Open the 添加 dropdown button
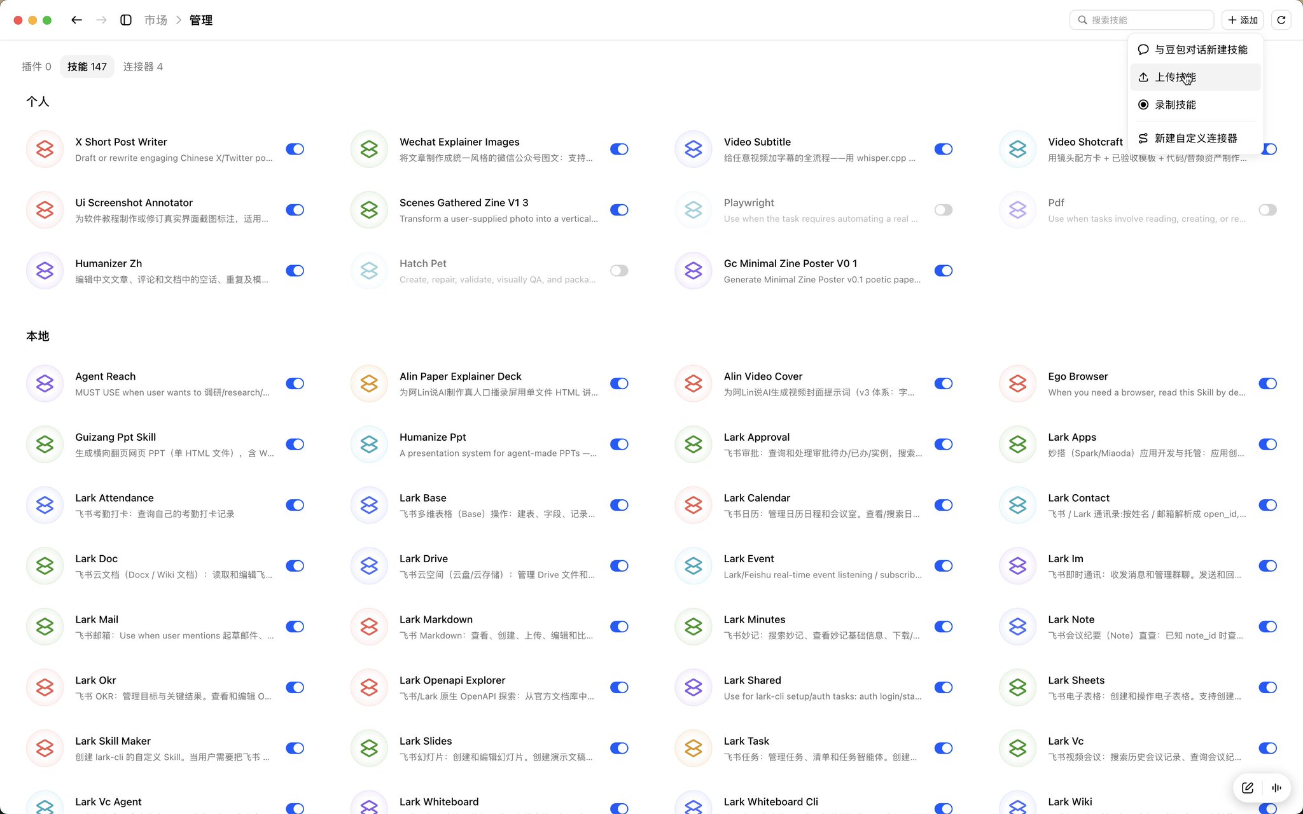Screen dimensions: 1303x814 click(1243, 20)
